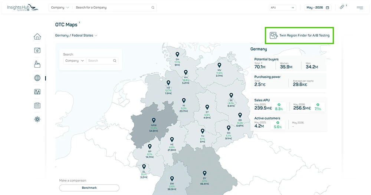371x195 pixels.
Task: Click the 34.2M men value
Action: (x=312, y=67)
